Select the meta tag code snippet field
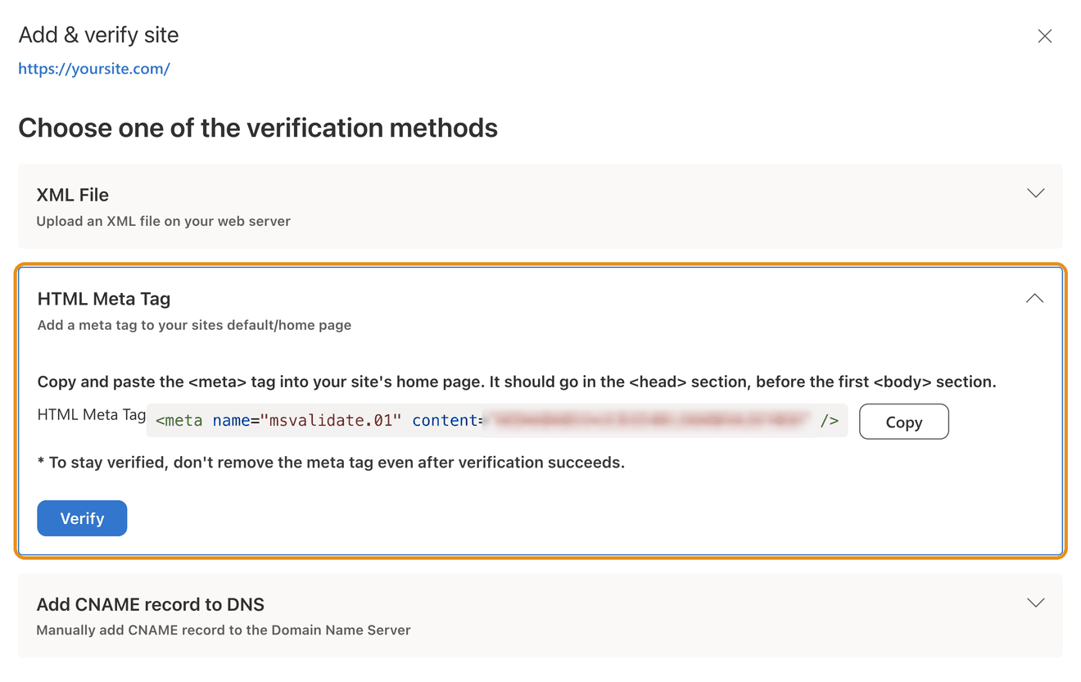This screenshot has height=682, width=1081. [497, 421]
